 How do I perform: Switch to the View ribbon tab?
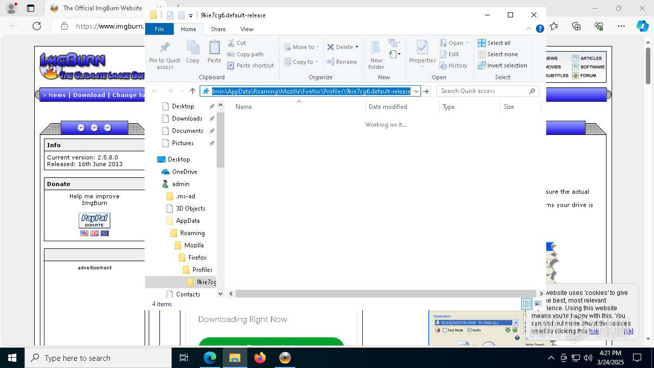tap(247, 29)
